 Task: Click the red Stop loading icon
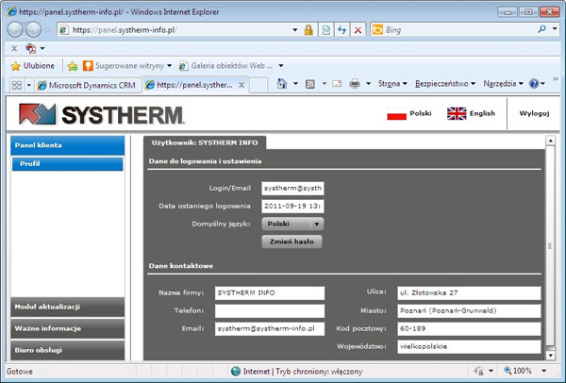(358, 30)
